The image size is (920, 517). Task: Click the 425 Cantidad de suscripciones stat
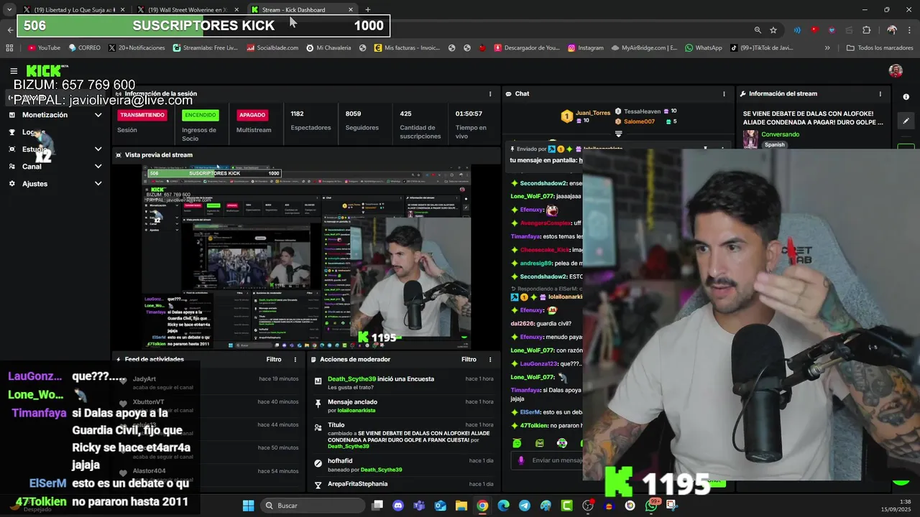click(420, 124)
